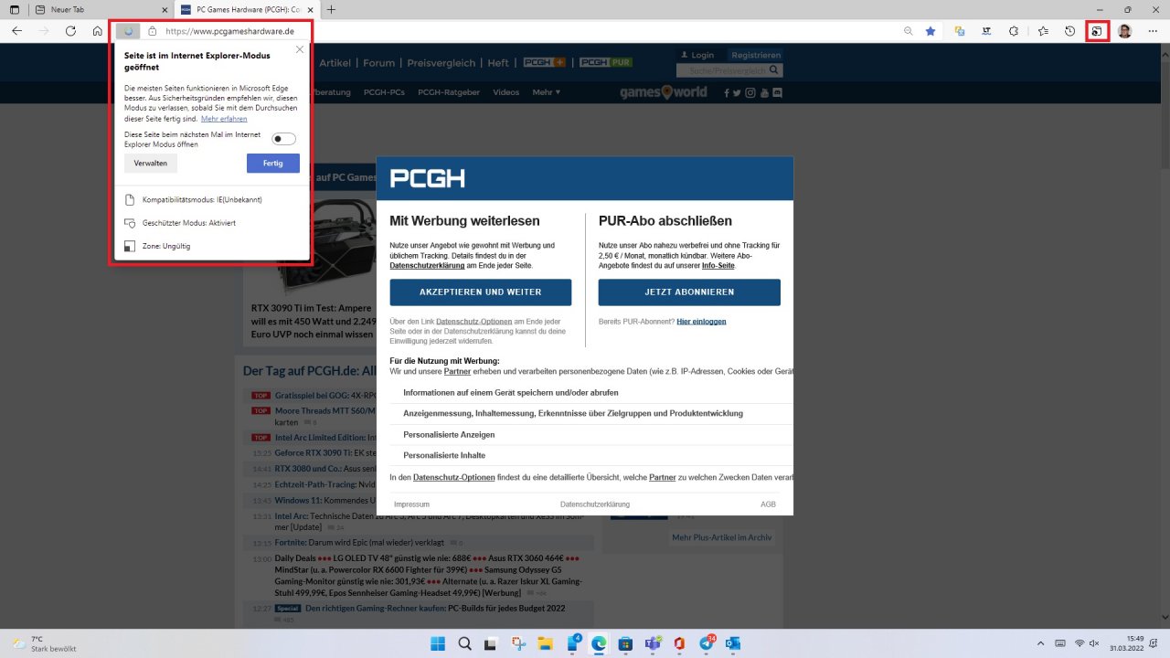Click the Internet Explorer mode toolbar button

1097,31
